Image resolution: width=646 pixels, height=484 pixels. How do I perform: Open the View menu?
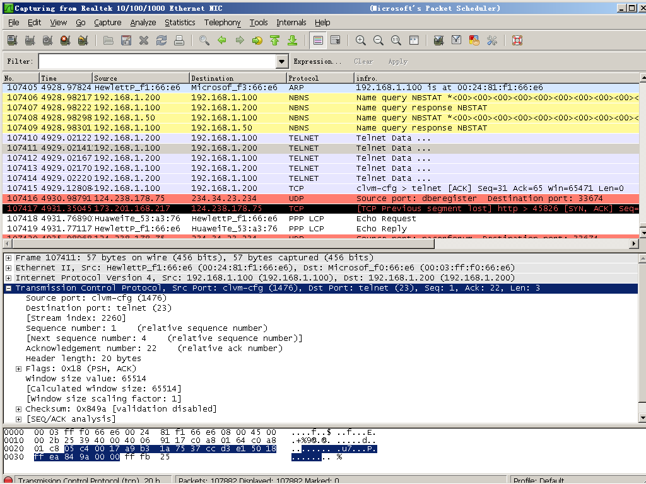59,23
